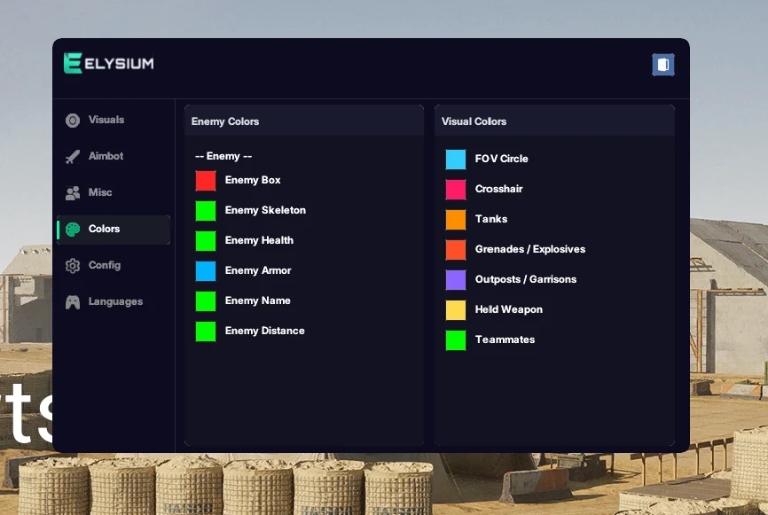Click the Enemy Box label

pyautogui.click(x=253, y=180)
